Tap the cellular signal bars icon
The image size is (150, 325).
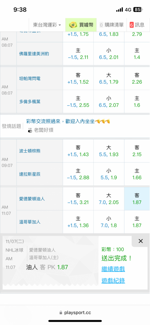pos(119,10)
